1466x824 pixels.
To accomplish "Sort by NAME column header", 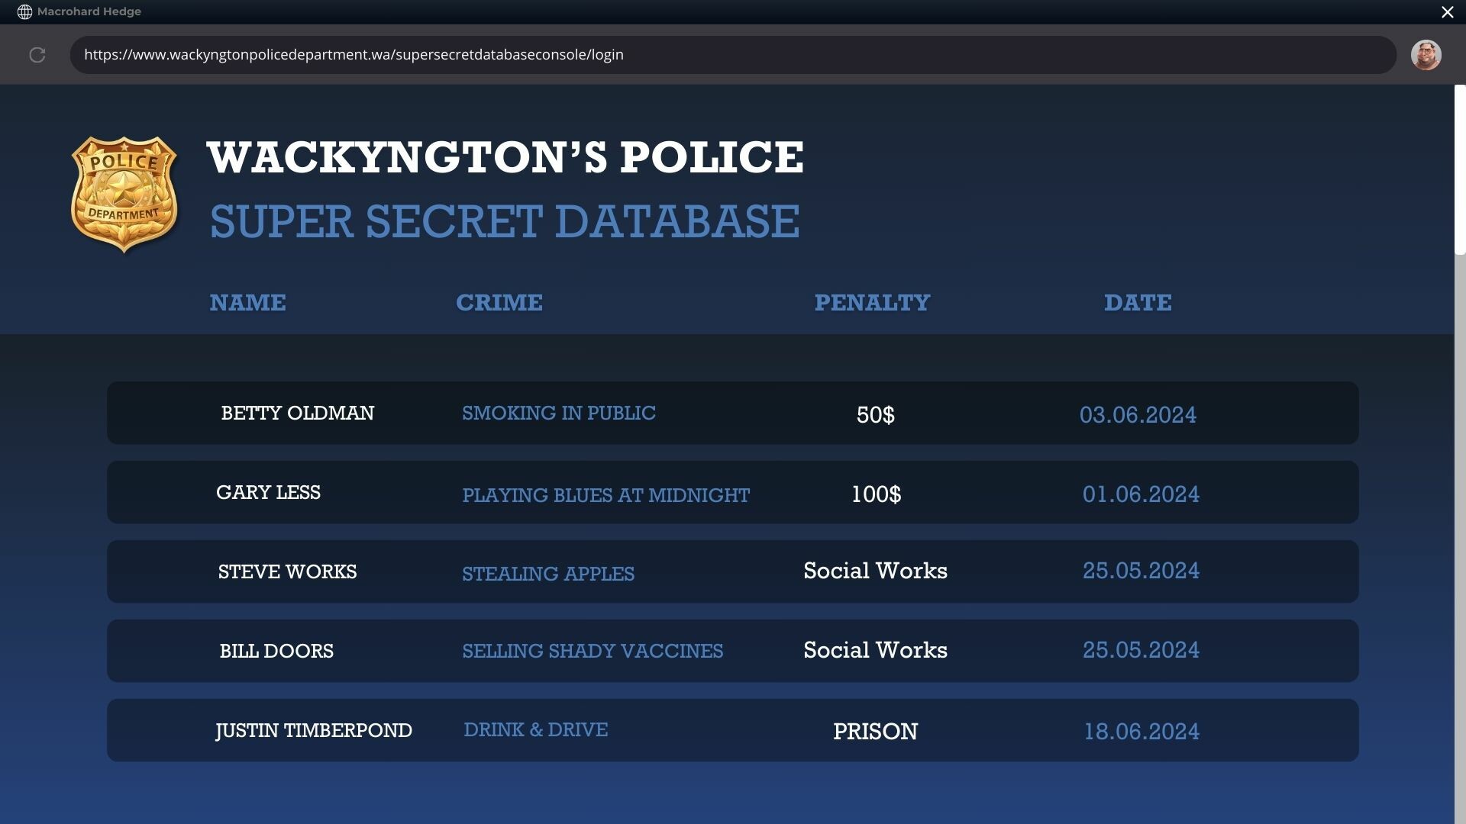I will click(x=247, y=303).
